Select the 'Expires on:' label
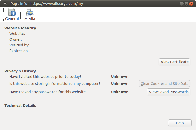Viewport: 196px width, 130px height. click(19, 51)
